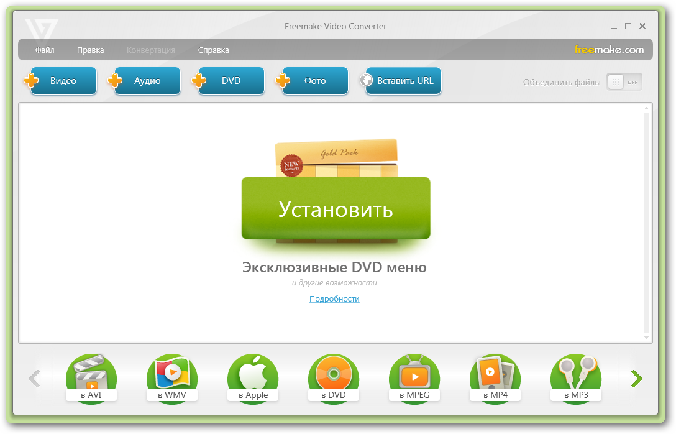This screenshot has height=434, width=676.
Task: Choose the DVD burn format icon
Action: 334,379
